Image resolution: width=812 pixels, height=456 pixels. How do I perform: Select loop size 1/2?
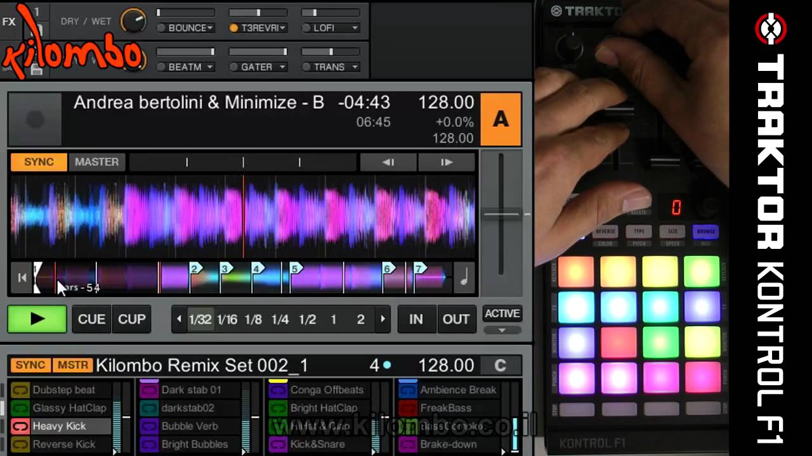tap(308, 319)
